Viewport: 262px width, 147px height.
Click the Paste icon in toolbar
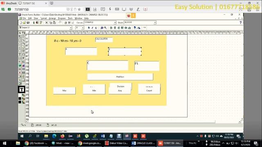point(54,22)
